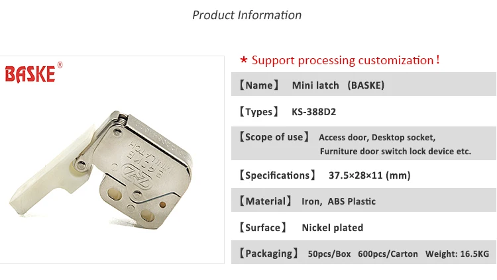
Task: Click the Furniture door switch lock device line
Action: click(395, 151)
